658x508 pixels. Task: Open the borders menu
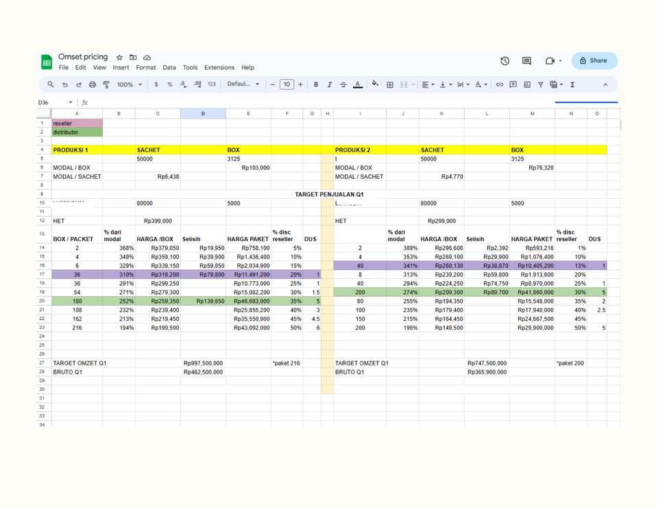pyautogui.click(x=389, y=84)
